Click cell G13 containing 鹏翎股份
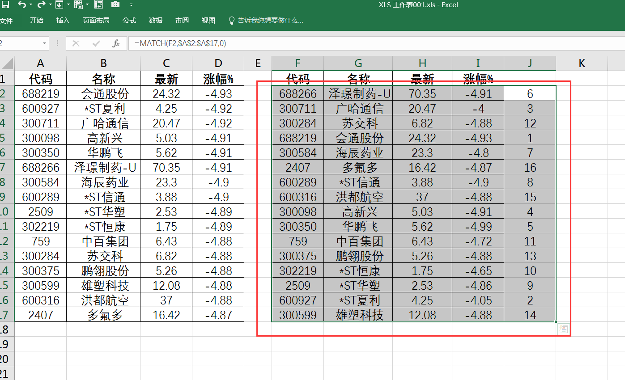Image resolution: width=625 pixels, height=380 pixels. 358,256
